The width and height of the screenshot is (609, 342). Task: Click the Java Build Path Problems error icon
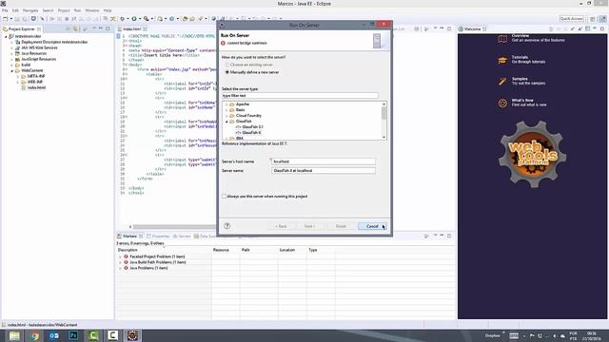coord(126,262)
